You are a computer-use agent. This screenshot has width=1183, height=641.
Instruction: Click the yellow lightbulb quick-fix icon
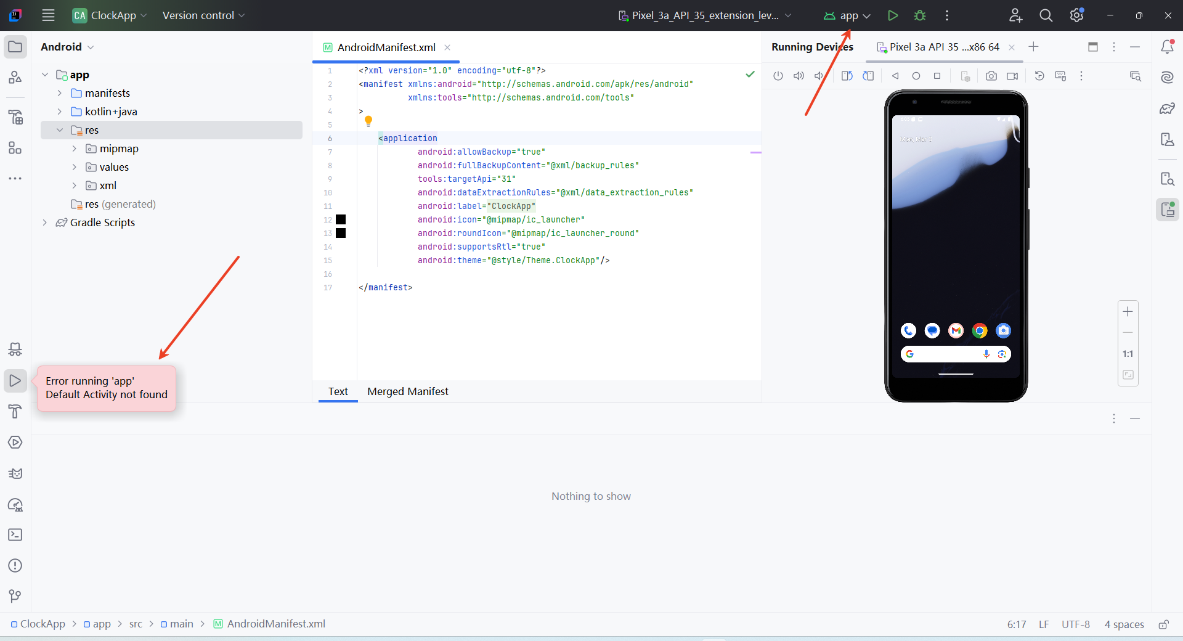[x=368, y=121]
